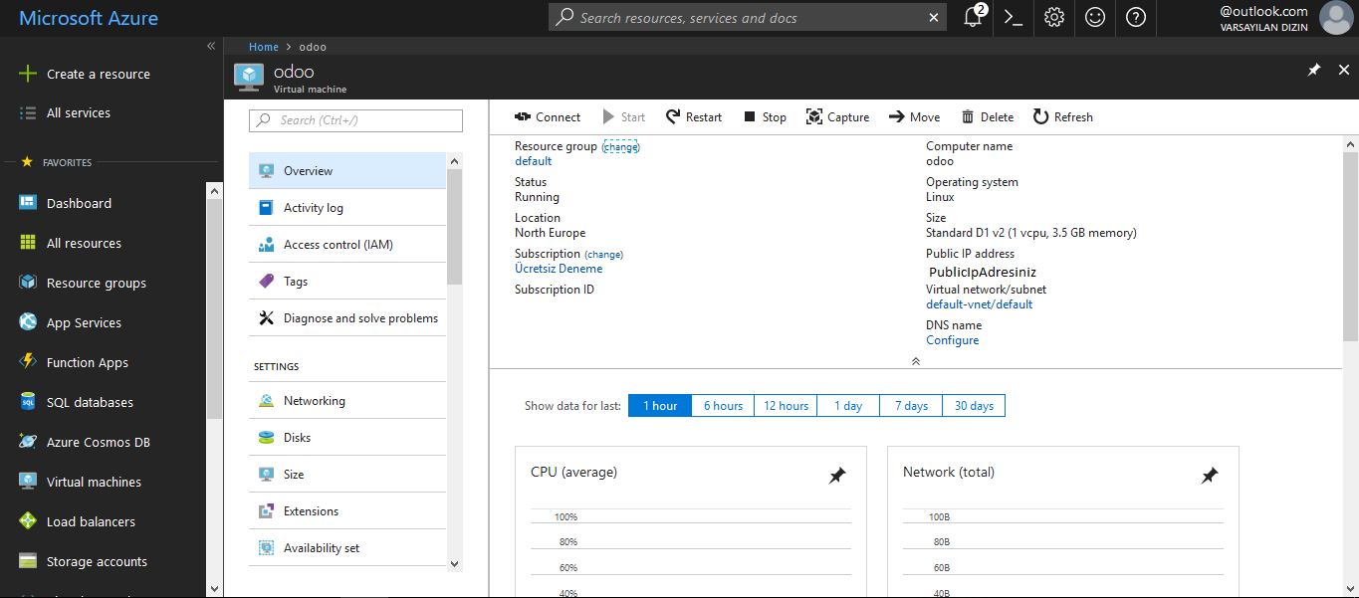Screen dimensions: 1359x598
Task: Collapse the left sidebar with double chevron
Action: coord(211,47)
